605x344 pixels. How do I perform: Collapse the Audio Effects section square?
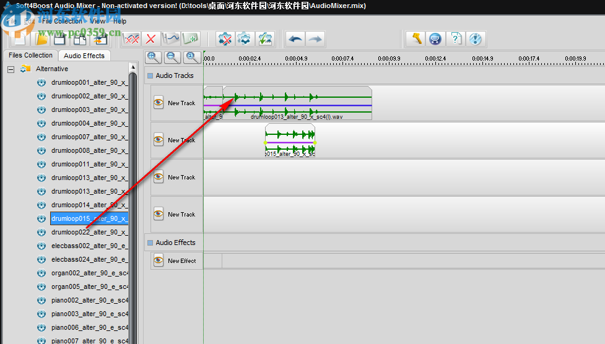[150, 243]
